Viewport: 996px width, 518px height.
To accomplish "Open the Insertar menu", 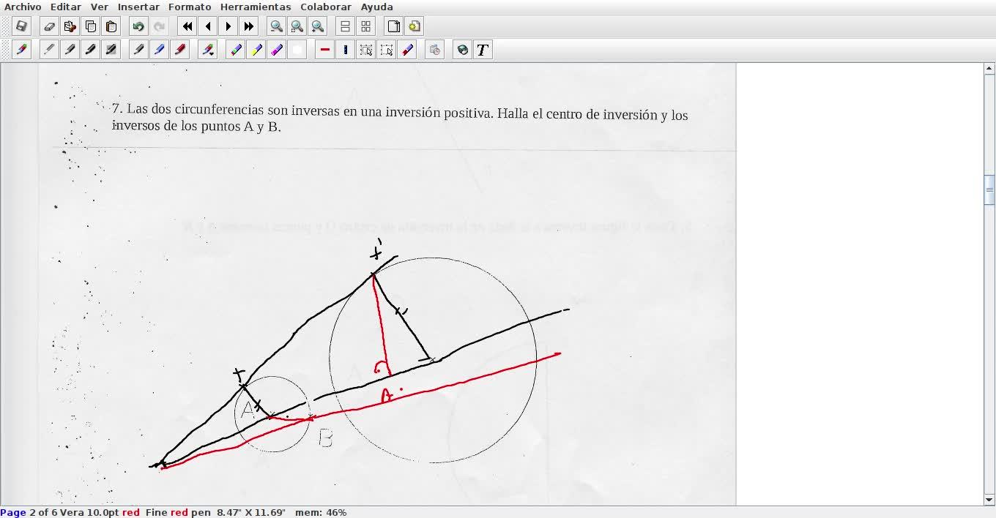I will tap(138, 7).
